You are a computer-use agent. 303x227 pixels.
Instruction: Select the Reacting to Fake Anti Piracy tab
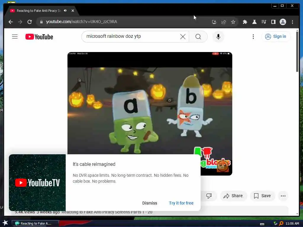[39, 11]
